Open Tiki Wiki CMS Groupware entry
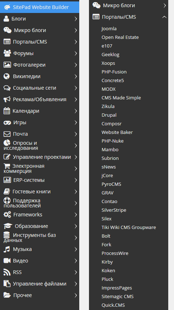 pyautogui.click(x=129, y=227)
